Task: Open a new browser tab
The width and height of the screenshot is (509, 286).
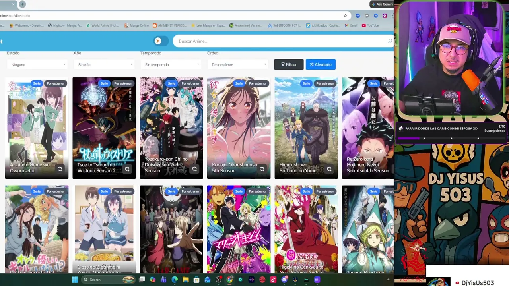Action: coord(22,4)
